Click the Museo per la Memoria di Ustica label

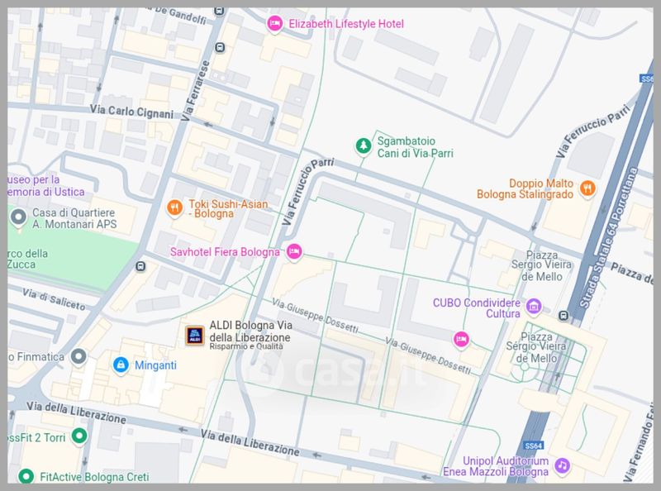(x=46, y=186)
